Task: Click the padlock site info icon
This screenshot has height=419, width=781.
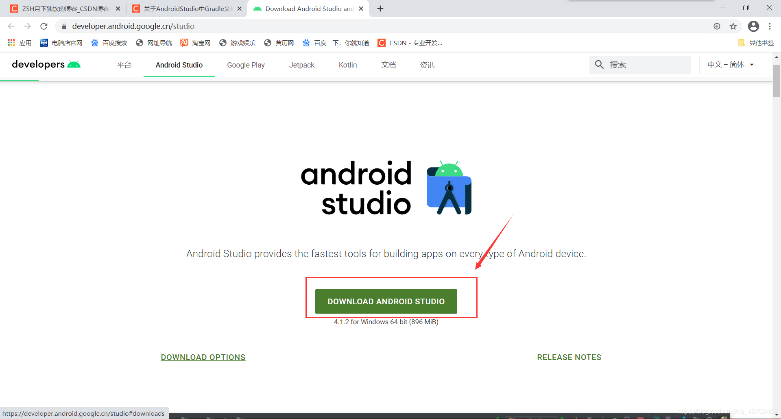Action: pos(64,26)
